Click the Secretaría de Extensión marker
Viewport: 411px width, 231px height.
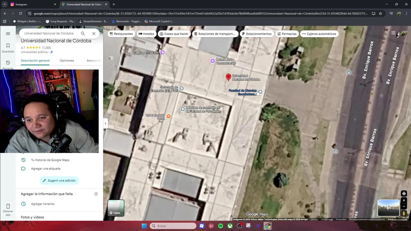click(x=182, y=89)
